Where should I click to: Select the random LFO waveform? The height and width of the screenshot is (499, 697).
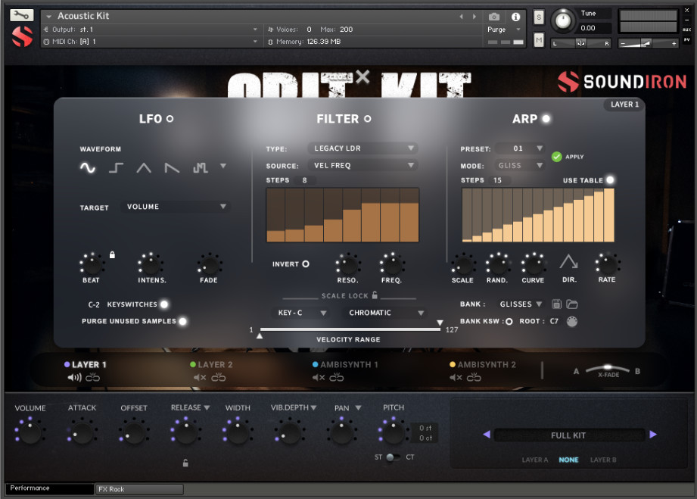(x=200, y=167)
